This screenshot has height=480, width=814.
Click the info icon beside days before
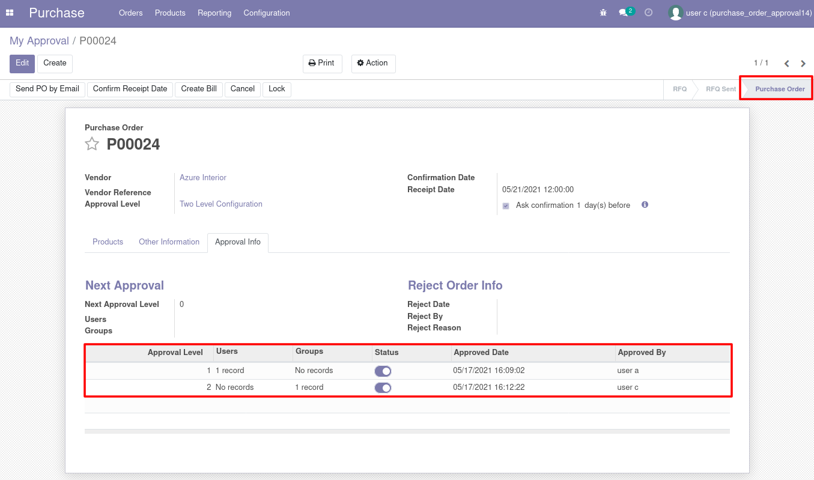click(645, 205)
